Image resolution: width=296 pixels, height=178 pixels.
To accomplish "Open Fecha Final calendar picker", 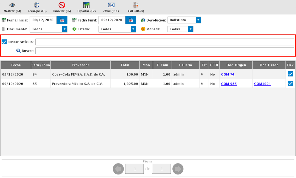I will [131, 20].
